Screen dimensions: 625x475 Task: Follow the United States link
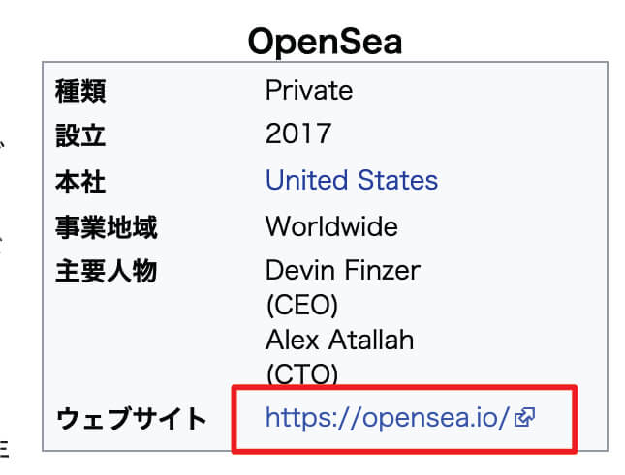(x=351, y=180)
